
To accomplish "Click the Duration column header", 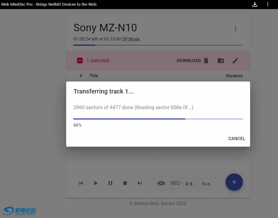I will 234,76.
